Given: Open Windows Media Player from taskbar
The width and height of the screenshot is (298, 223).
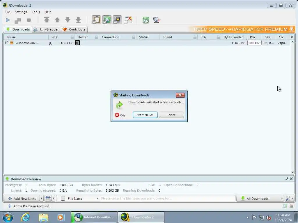Looking at the screenshot, I should pos(61,217).
